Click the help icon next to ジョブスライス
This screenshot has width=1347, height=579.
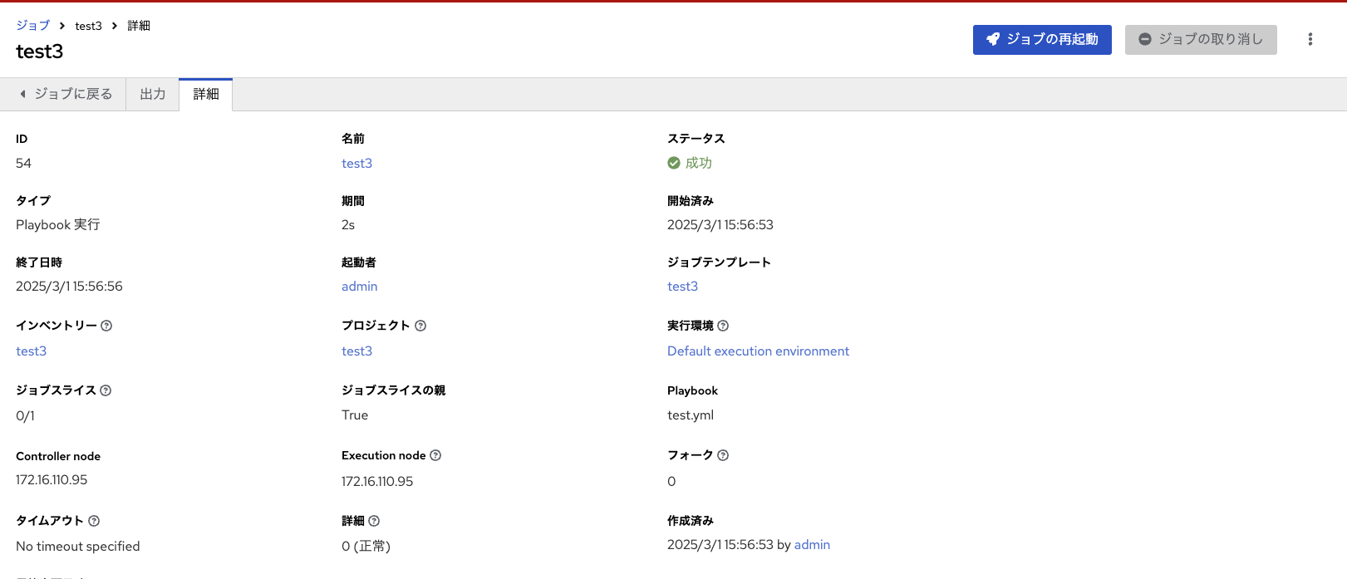pyautogui.click(x=106, y=390)
